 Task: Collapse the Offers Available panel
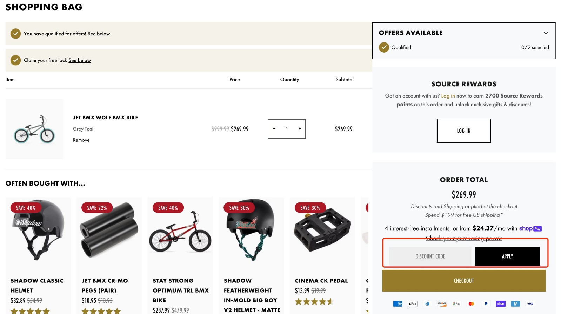[x=546, y=33]
